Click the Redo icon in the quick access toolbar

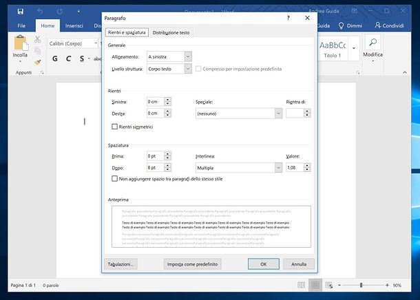[59, 11]
